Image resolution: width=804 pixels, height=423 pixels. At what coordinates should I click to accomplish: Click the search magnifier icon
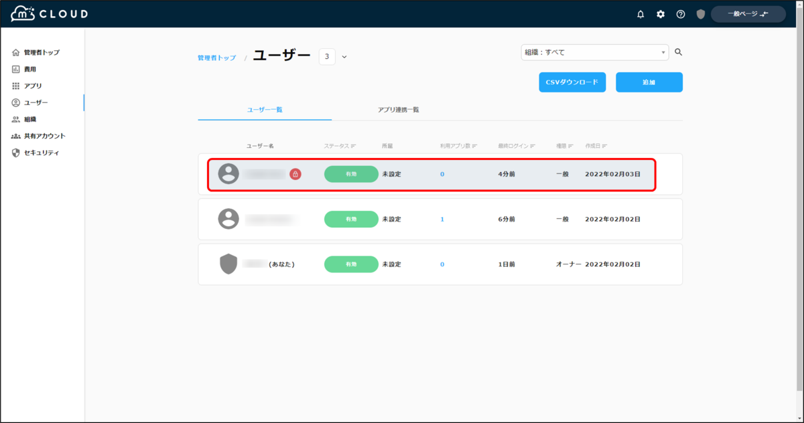678,52
